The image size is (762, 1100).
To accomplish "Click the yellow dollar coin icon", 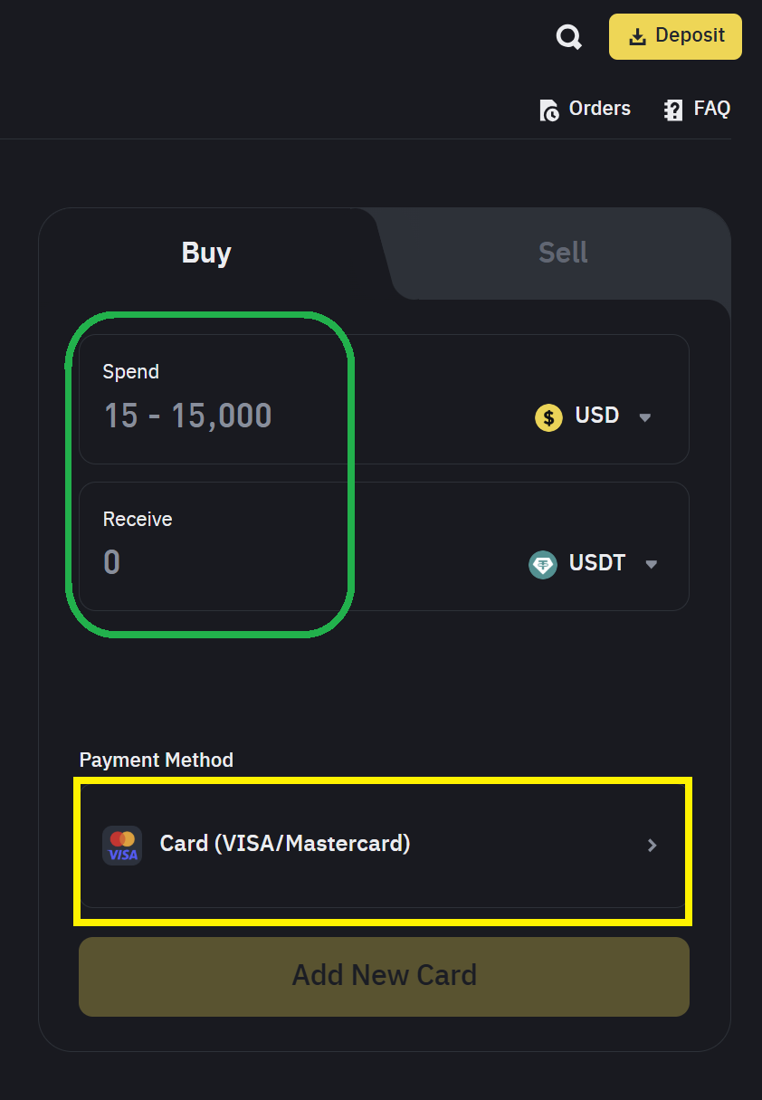I will (548, 417).
